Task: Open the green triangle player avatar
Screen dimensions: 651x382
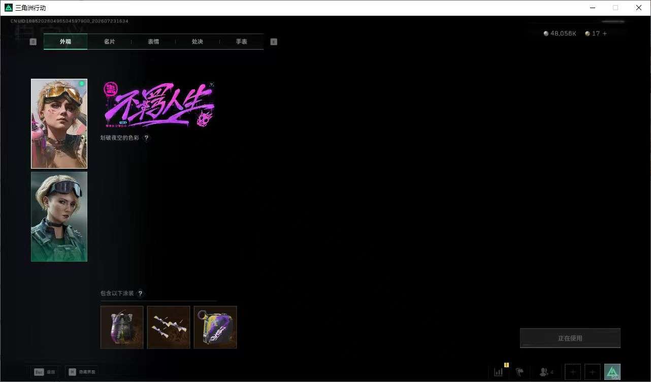Action: 612,372
